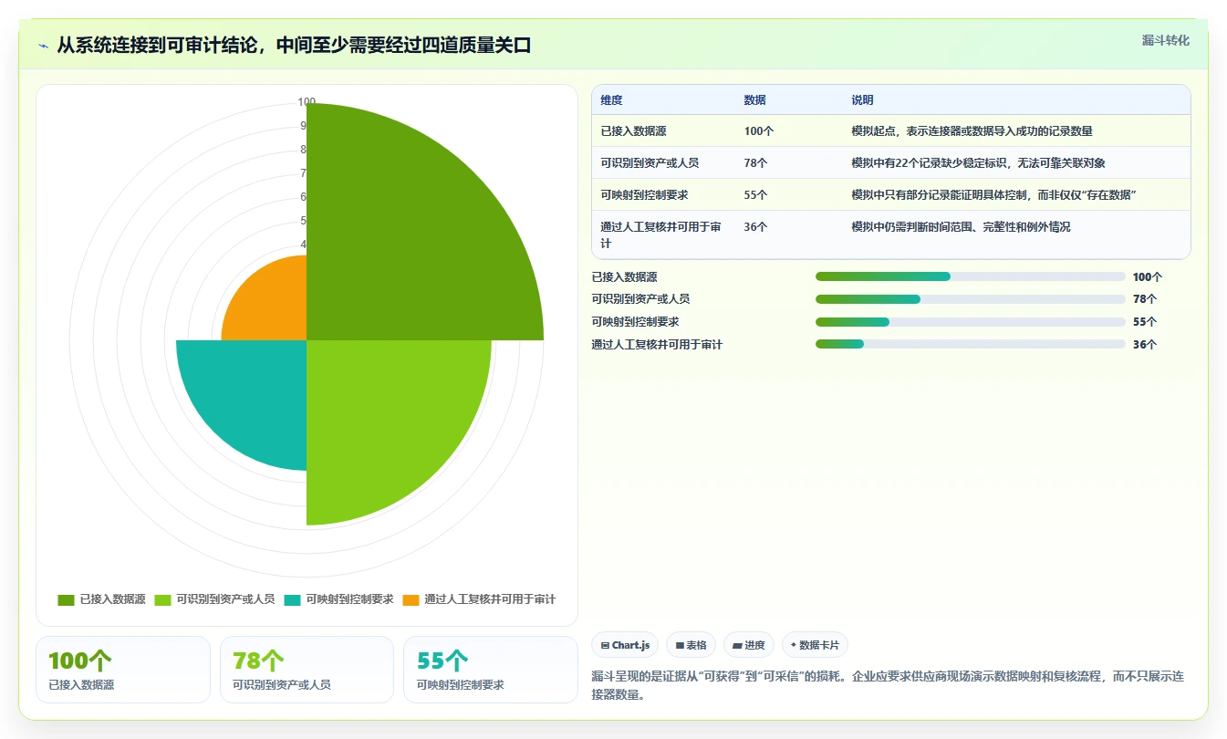Click 通过人工复核并可用于审计 progress row label
Screen dimensions: 1227x739
click(x=658, y=345)
